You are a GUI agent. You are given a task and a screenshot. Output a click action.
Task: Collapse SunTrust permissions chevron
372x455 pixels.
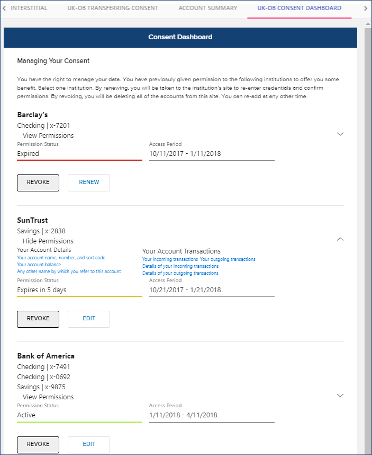pos(340,239)
